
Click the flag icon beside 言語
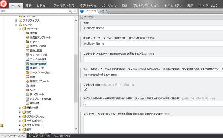click(x=28, y=77)
